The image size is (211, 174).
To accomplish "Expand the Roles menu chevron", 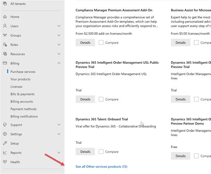I will [59, 45].
